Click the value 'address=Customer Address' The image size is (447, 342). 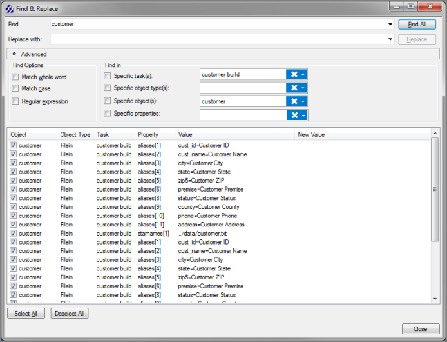click(x=211, y=225)
